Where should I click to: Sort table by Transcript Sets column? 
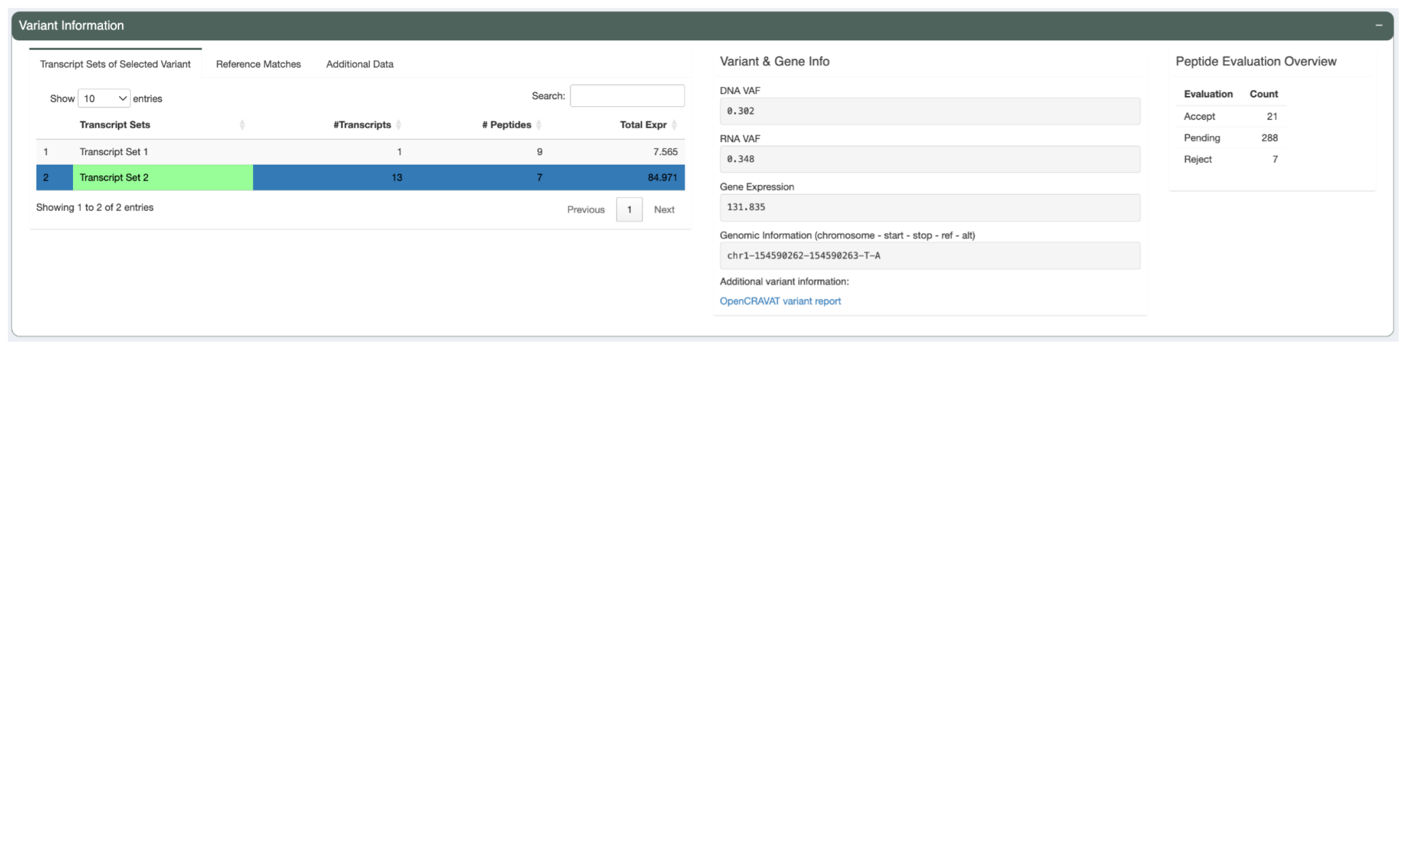(x=243, y=124)
